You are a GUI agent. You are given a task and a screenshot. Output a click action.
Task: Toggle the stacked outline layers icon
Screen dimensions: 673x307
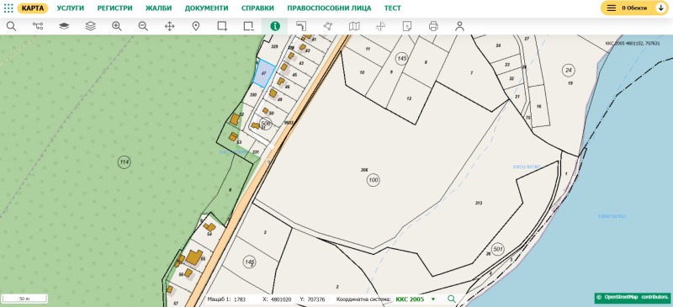coord(91,26)
